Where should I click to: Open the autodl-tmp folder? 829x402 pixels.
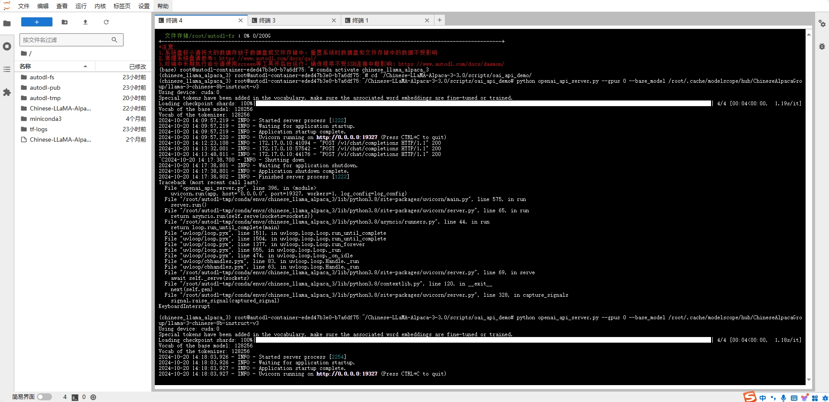pos(45,98)
